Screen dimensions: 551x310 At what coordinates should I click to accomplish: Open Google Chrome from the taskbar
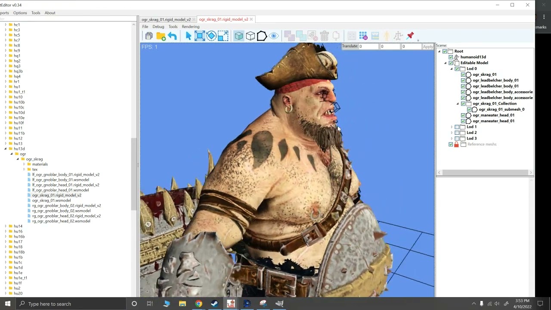pos(198,304)
